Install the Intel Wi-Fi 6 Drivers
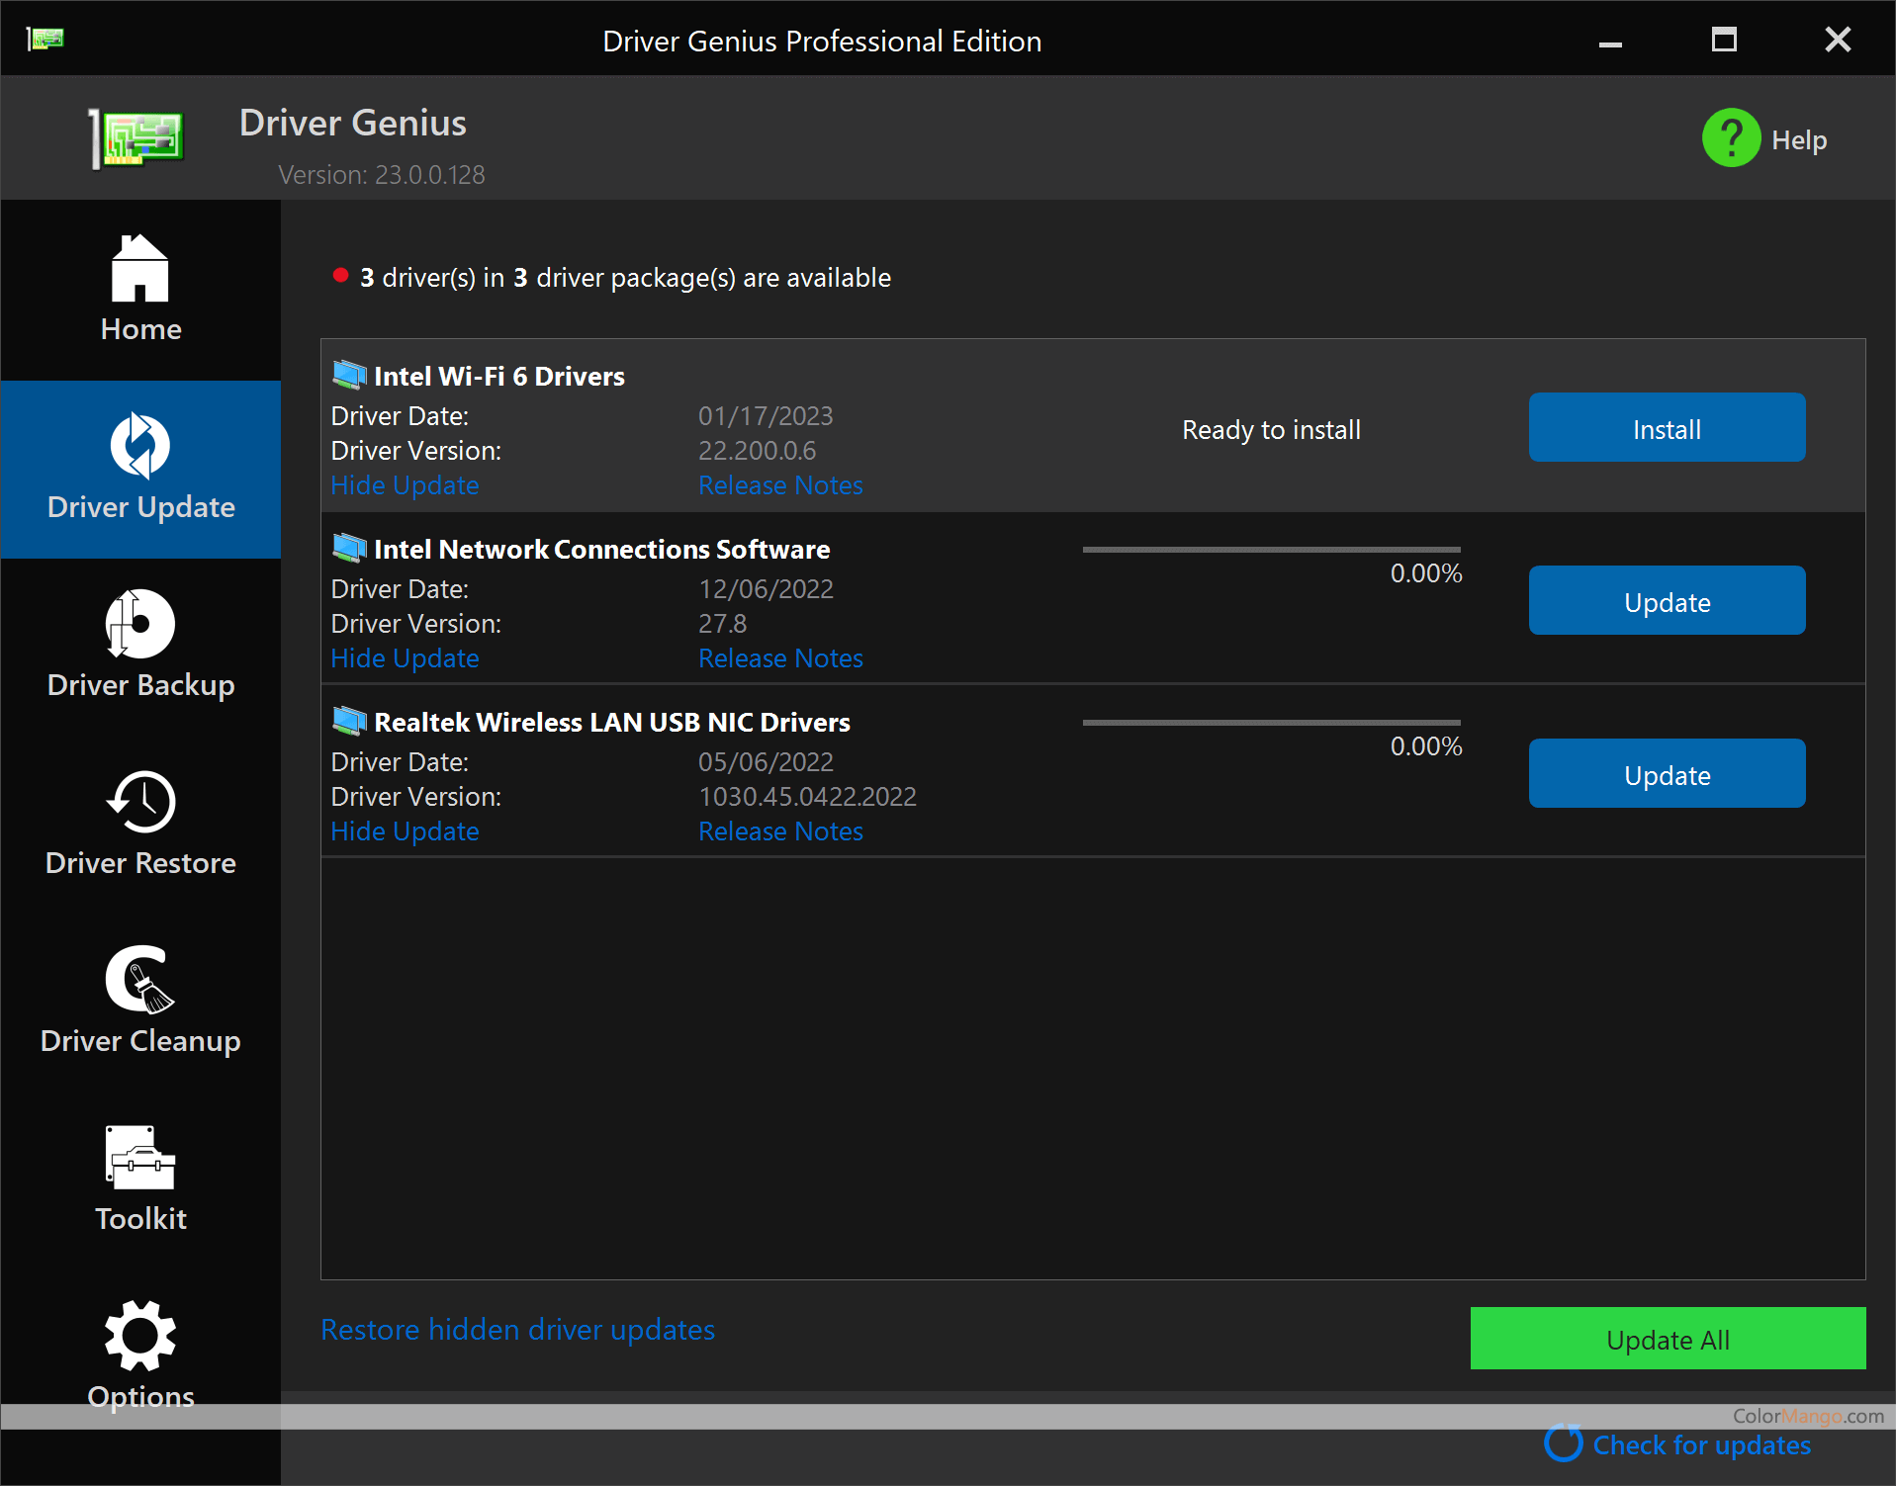The width and height of the screenshot is (1896, 1486). pyautogui.click(x=1667, y=428)
